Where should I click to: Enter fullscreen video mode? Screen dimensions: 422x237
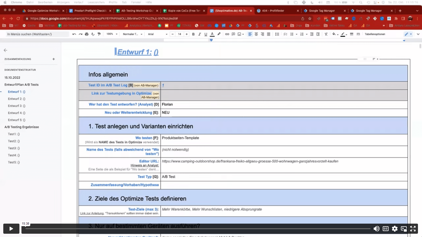413,229
